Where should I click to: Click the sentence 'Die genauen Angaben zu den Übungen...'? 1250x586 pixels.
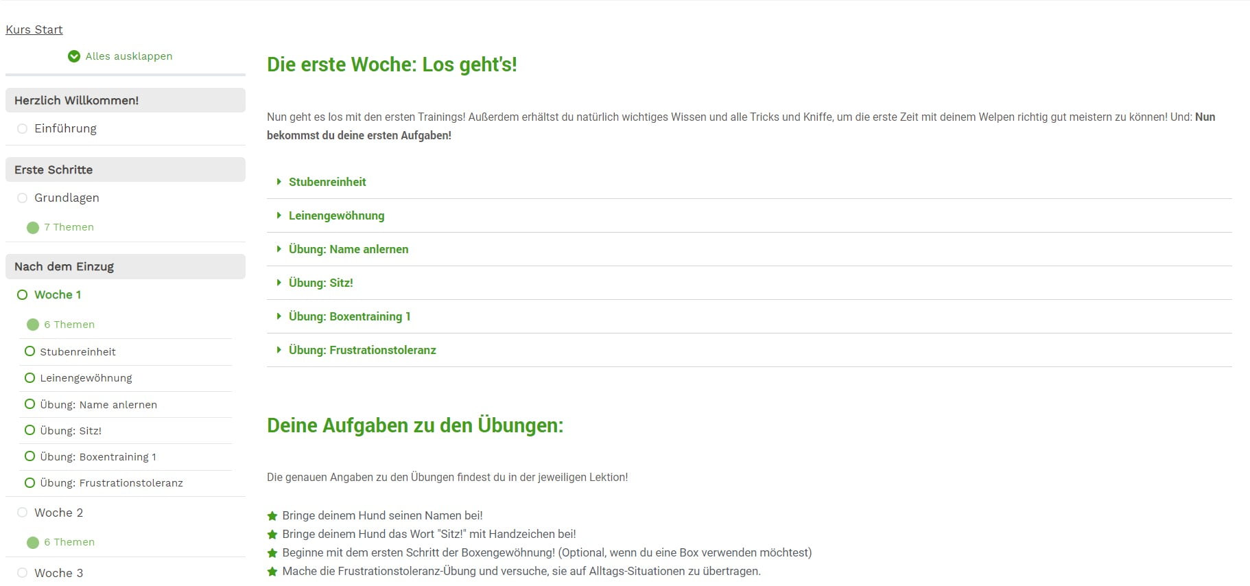tap(447, 477)
